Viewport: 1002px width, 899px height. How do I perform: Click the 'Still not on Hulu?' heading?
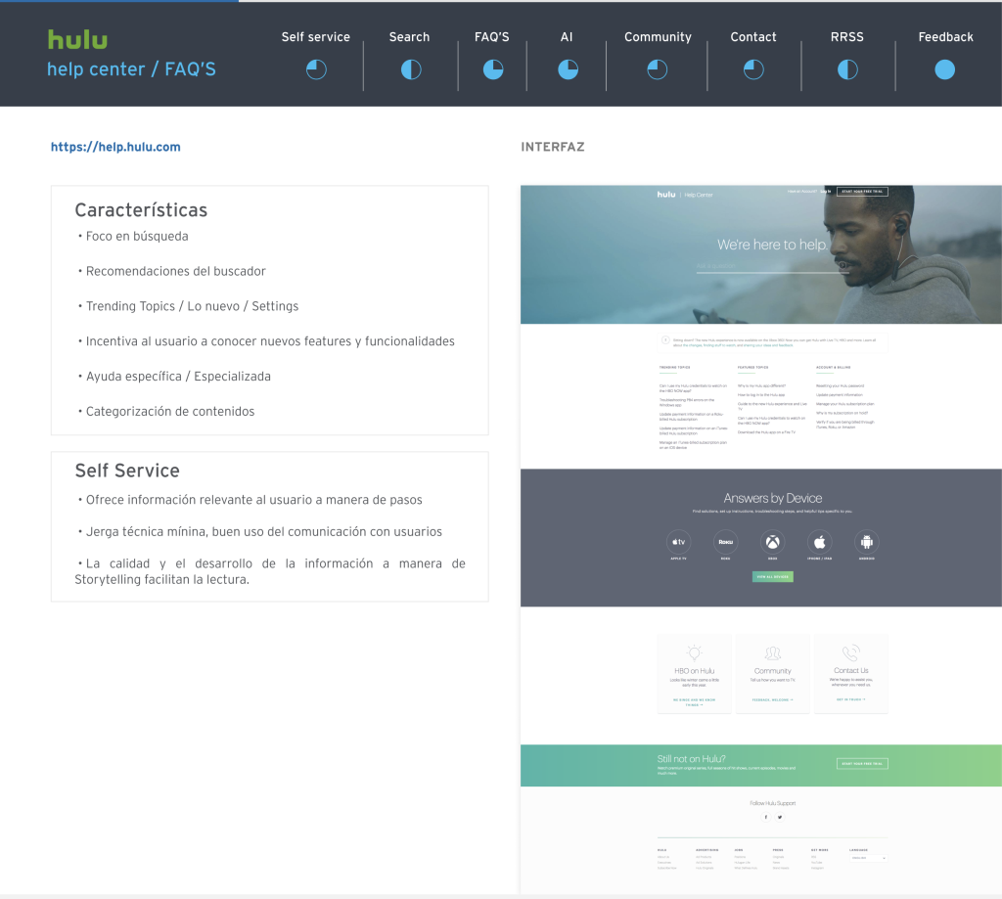[x=691, y=759]
